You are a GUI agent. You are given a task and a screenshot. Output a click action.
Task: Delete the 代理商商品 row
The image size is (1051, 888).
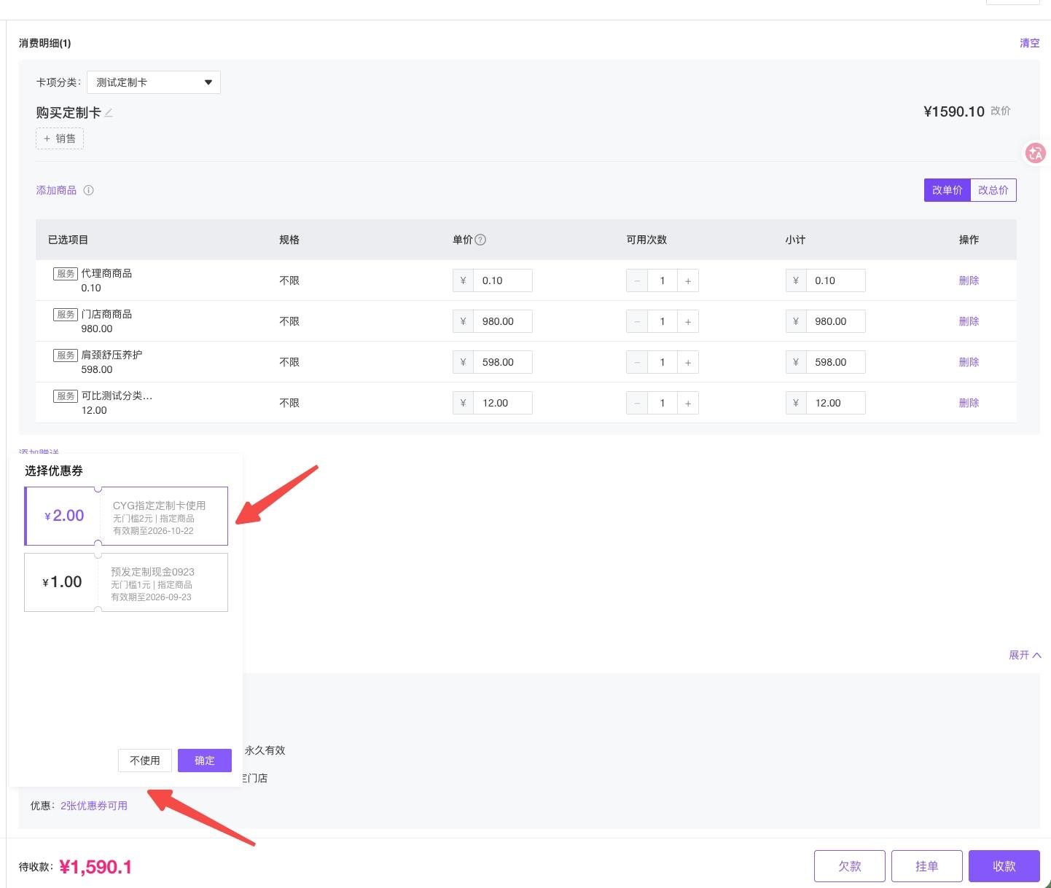click(x=969, y=280)
